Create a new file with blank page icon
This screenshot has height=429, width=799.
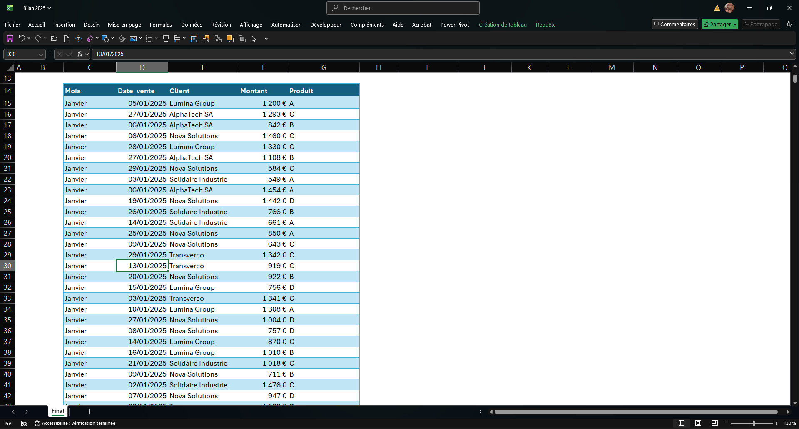[67, 39]
